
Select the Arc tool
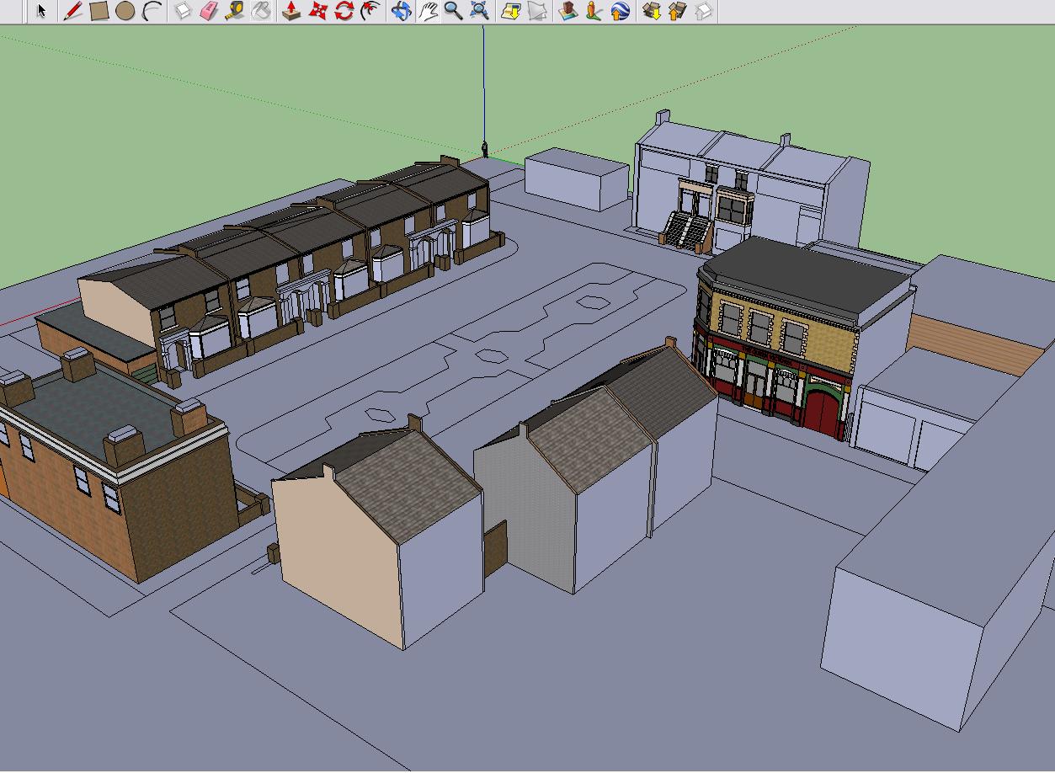[x=152, y=11]
